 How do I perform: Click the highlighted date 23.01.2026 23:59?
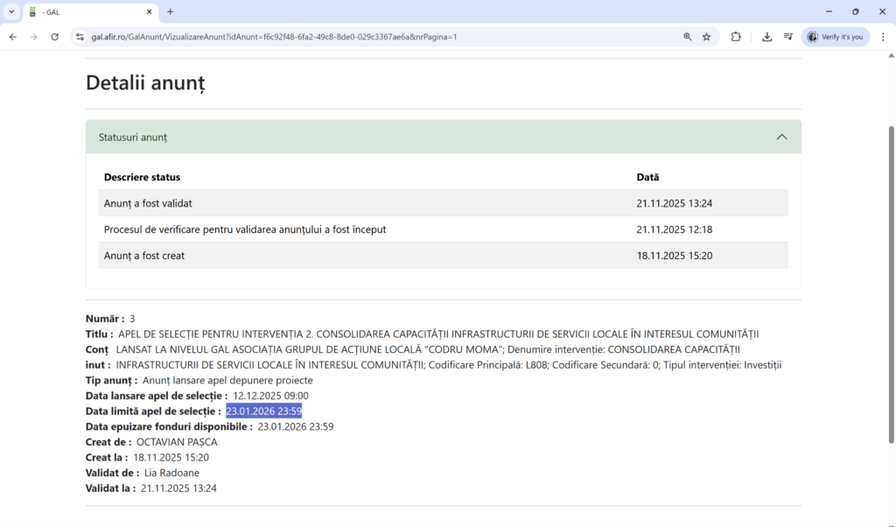(263, 411)
